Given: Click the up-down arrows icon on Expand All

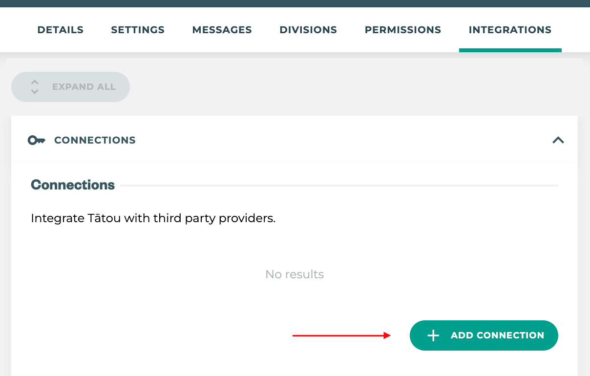Looking at the screenshot, I should pyautogui.click(x=34, y=87).
